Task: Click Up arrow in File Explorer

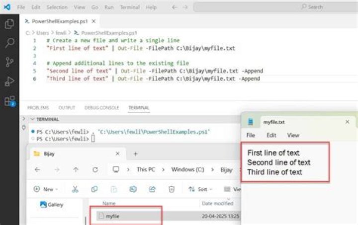Action: (x=76, y=169)
